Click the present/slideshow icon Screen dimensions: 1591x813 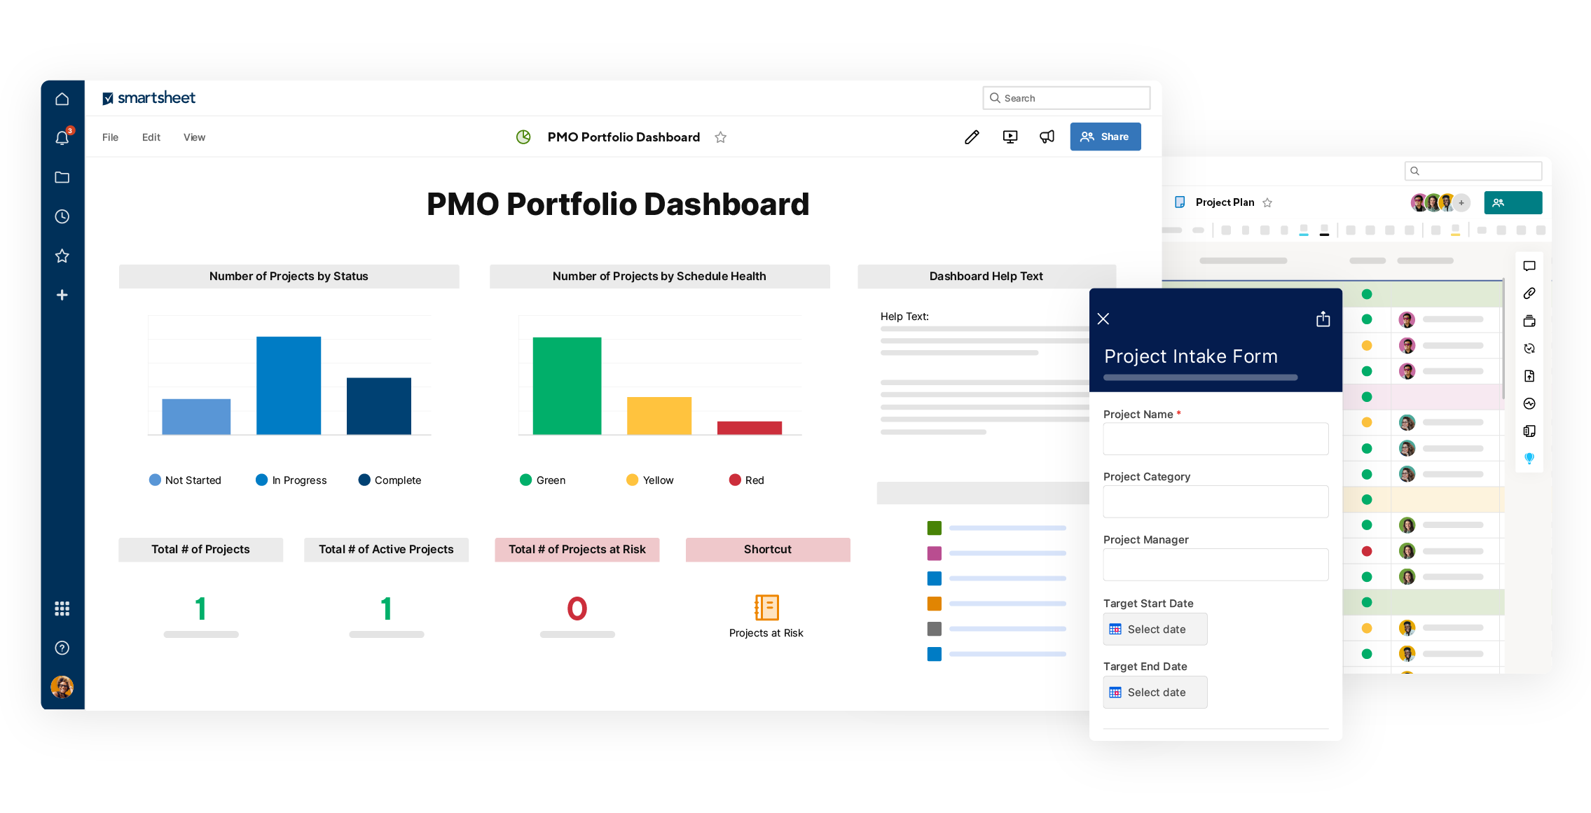(x=1011, y=137)
